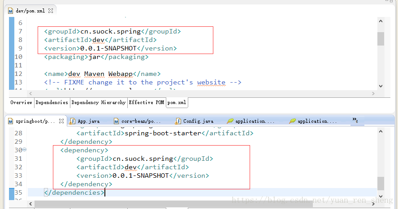Switch to the App.java tab
The image size is (398, 209).
click(x=89, y=121)
